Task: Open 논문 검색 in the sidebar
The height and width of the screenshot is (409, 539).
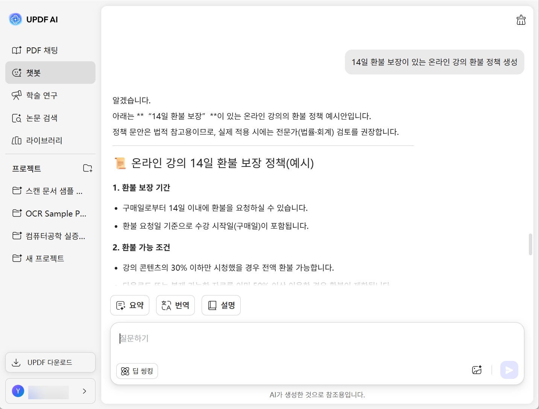Action: [41, 118]
